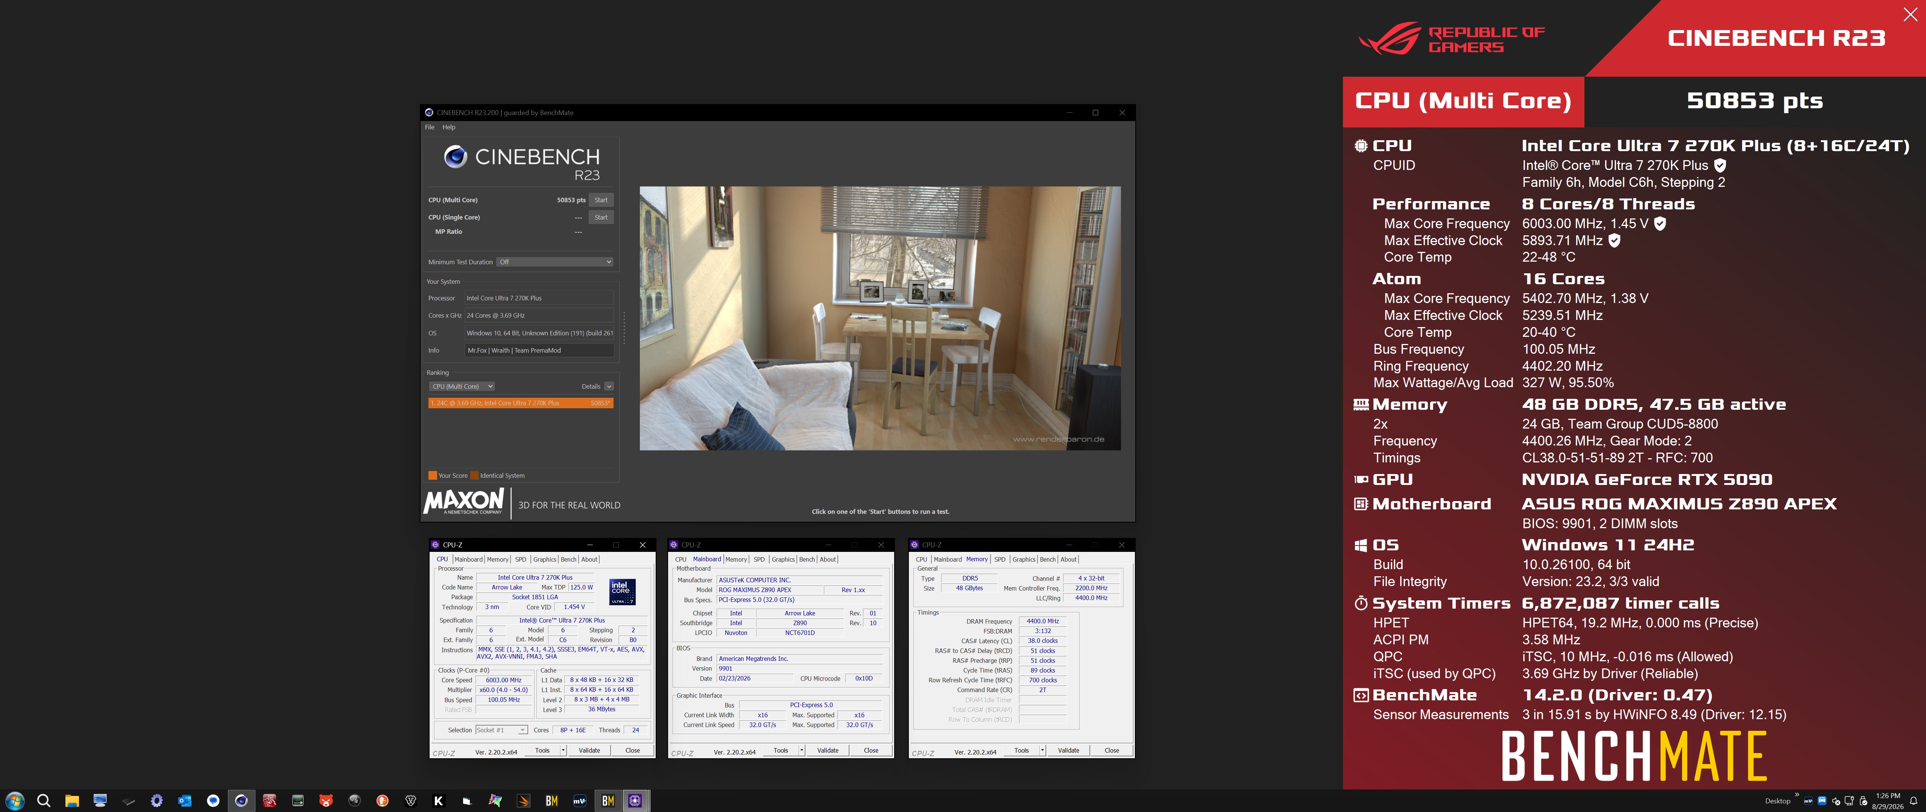Open the Minimum Test Duration dropdown
The width and height of the screenshot is (1926, 812).
pyautogui.click(x=556, y=262)
